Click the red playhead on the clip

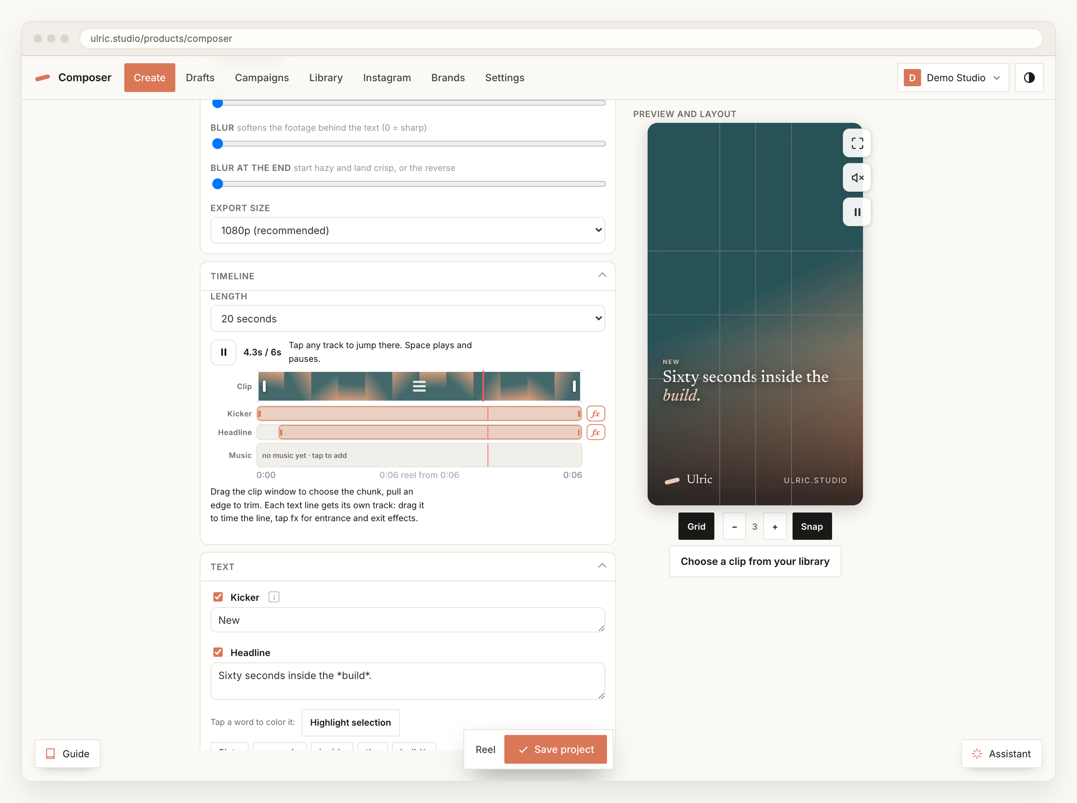(x=483, y=386)
